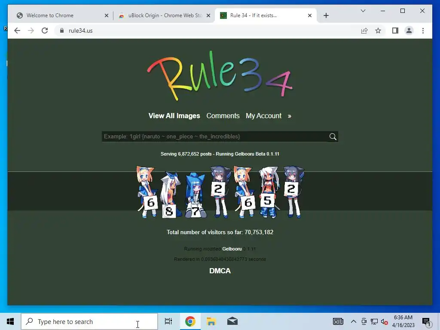Click the network tray icon
Image resolution: width=440 pixels, height=330 pixels.
pyautogui.click(x=374, y=321)
